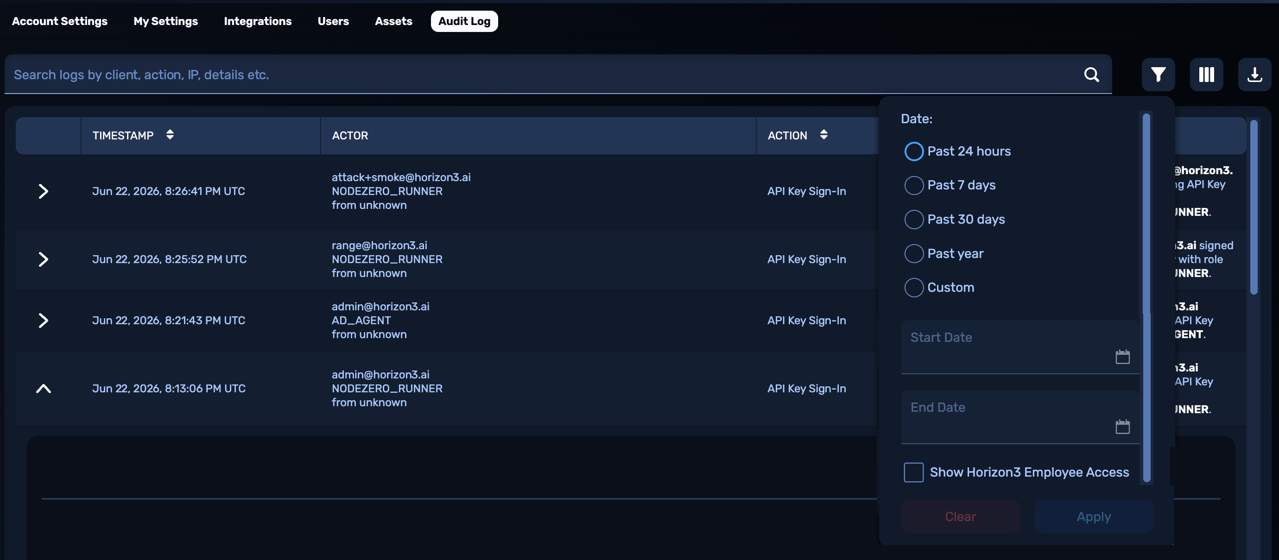Switch to the Integrations tab
The width and height of the screenshot is (1279, 560).
coord(258,21)
